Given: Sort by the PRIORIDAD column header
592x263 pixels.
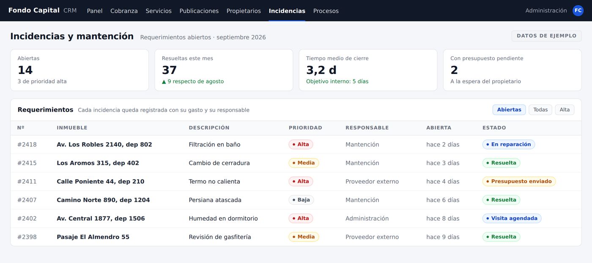Looking at the screenshot, I should click(x=305, y=128).
